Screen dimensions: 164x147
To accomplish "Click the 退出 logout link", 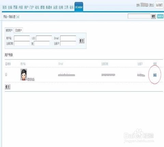I will tap(151, 5).
